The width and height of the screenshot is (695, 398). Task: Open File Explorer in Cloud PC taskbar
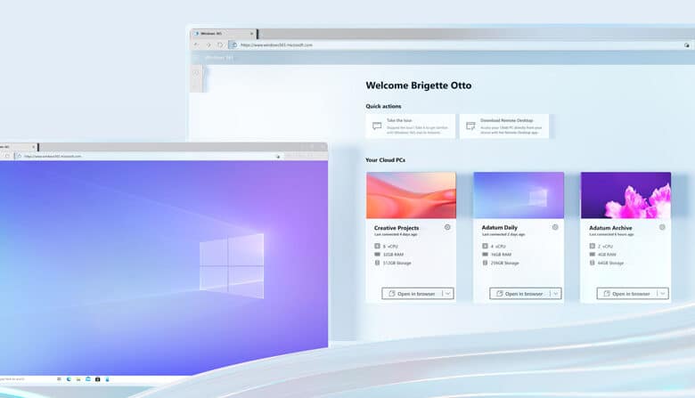78,379
